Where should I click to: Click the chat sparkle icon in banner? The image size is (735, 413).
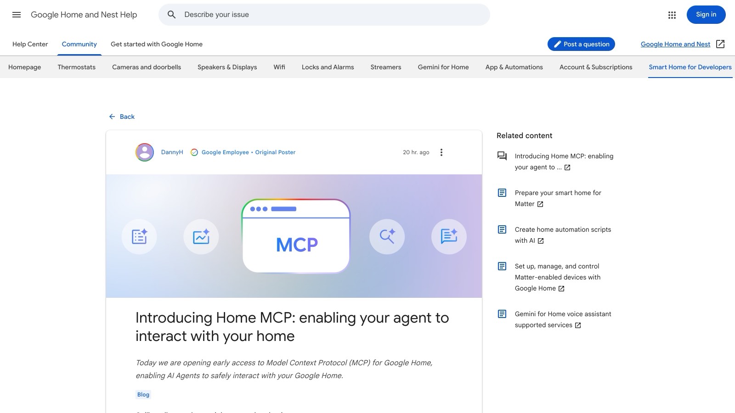(x=449, y=237)
